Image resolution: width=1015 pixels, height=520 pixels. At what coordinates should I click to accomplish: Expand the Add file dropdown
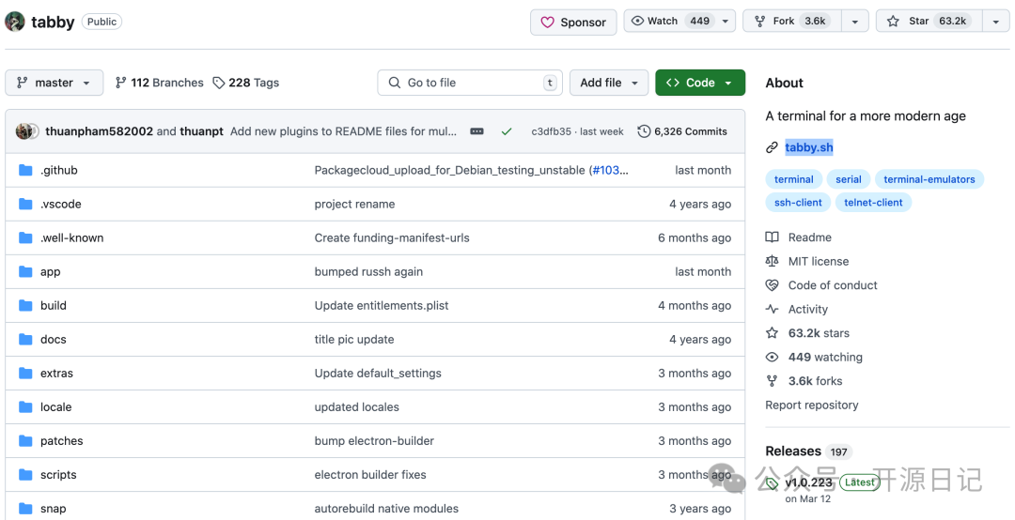(x=609, y=83)
